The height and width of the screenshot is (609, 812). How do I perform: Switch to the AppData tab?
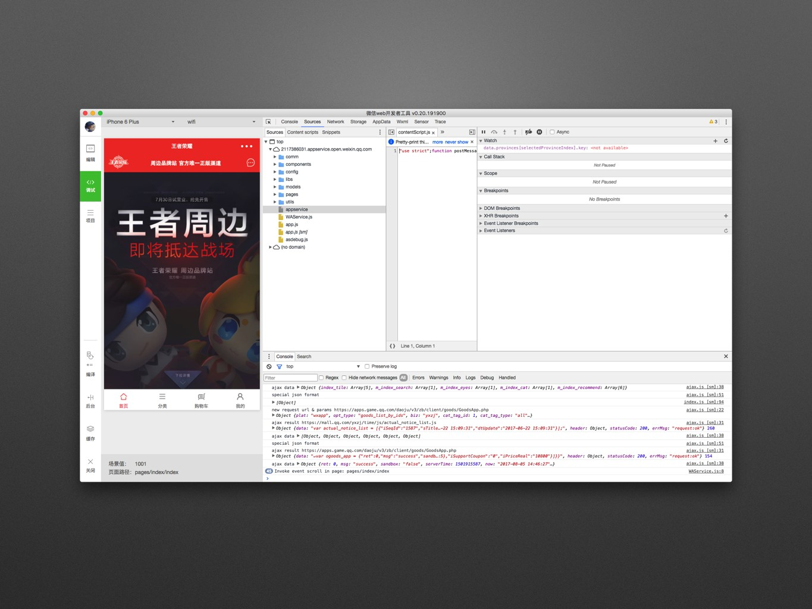pos(381,121)
